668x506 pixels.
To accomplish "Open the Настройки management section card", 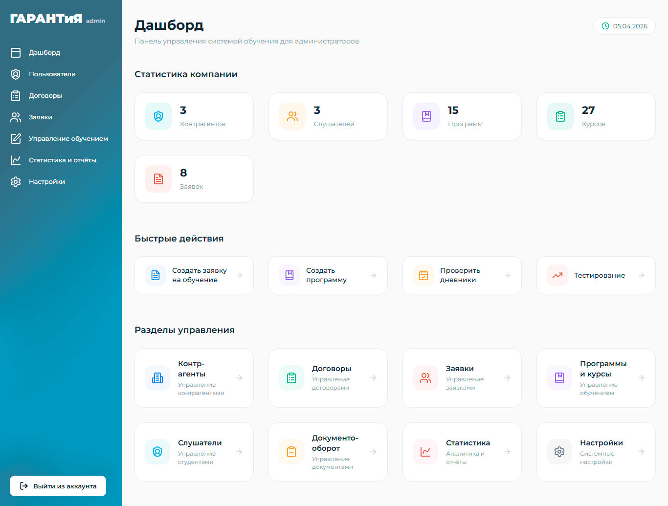I will pos(596,452).
